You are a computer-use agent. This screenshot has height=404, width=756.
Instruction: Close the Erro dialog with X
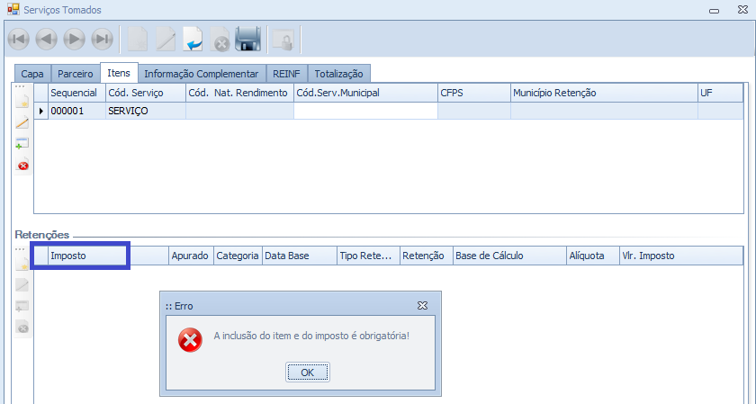pyautogui.click(x=422, y=306)
